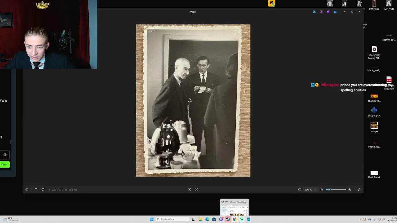
Task: Open the image_5cc... desktop file
Action: (x=374, y=145)
